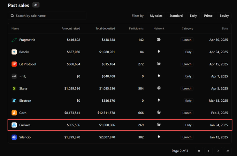
Task: Filter by Equity sales
Action: 224,16
